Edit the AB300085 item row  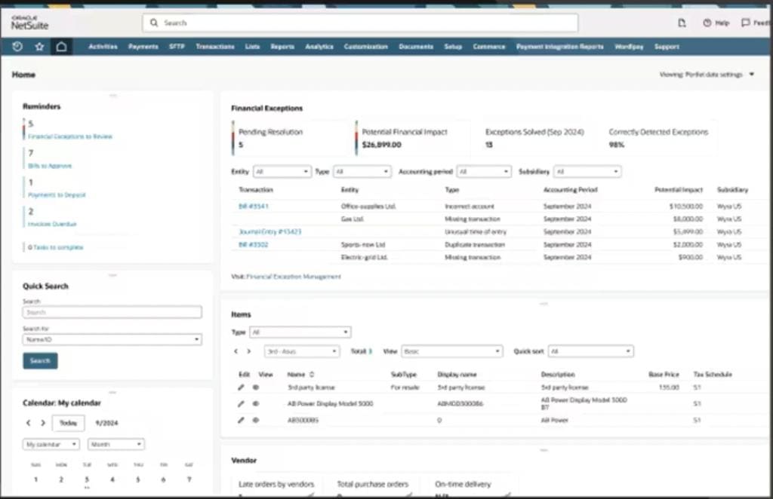tap(241, 421)
